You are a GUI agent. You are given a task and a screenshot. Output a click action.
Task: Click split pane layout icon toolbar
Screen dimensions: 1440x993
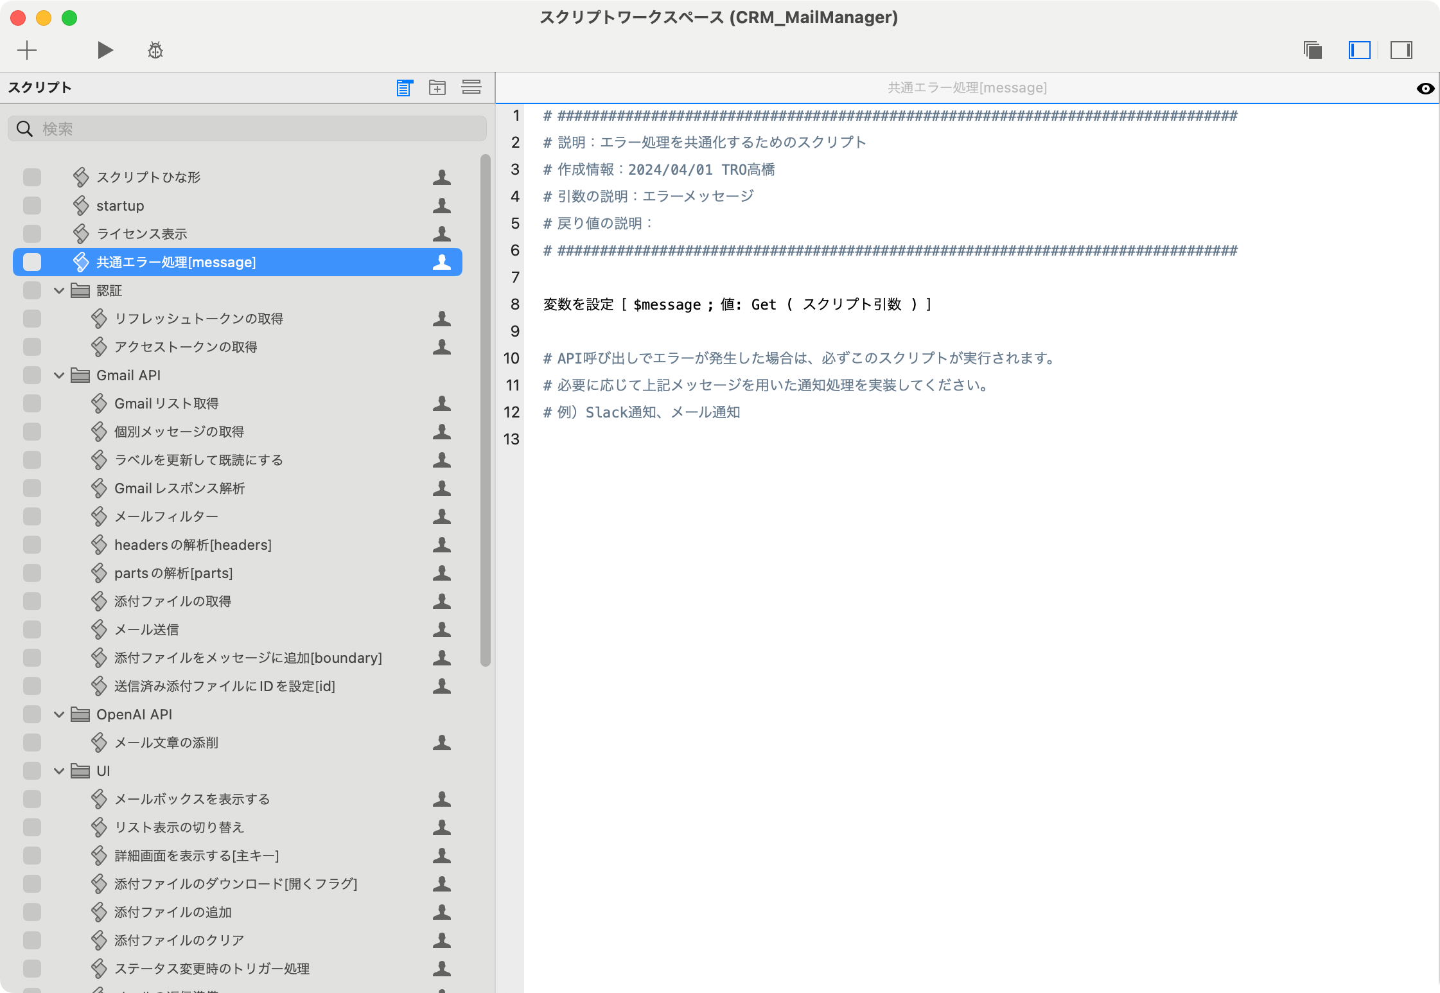coord(1359,50)
